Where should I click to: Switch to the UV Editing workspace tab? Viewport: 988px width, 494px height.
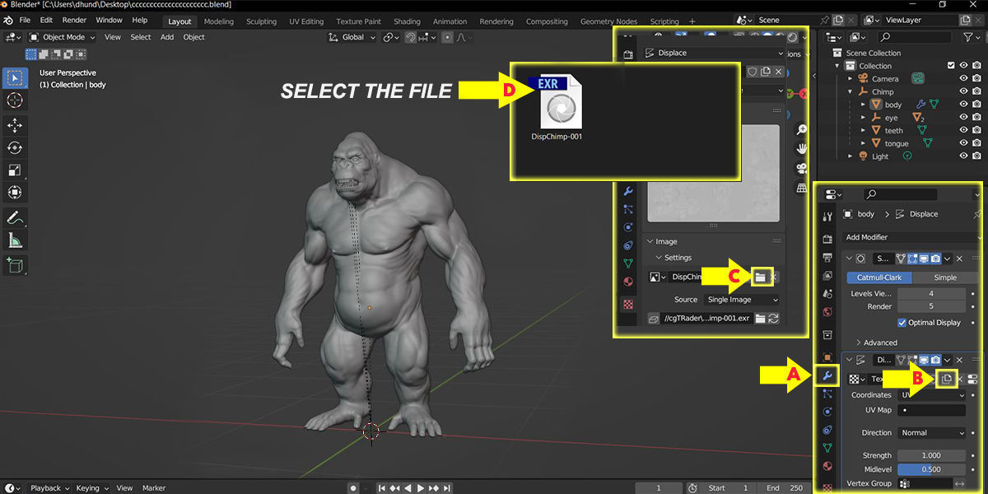[306, 21]
